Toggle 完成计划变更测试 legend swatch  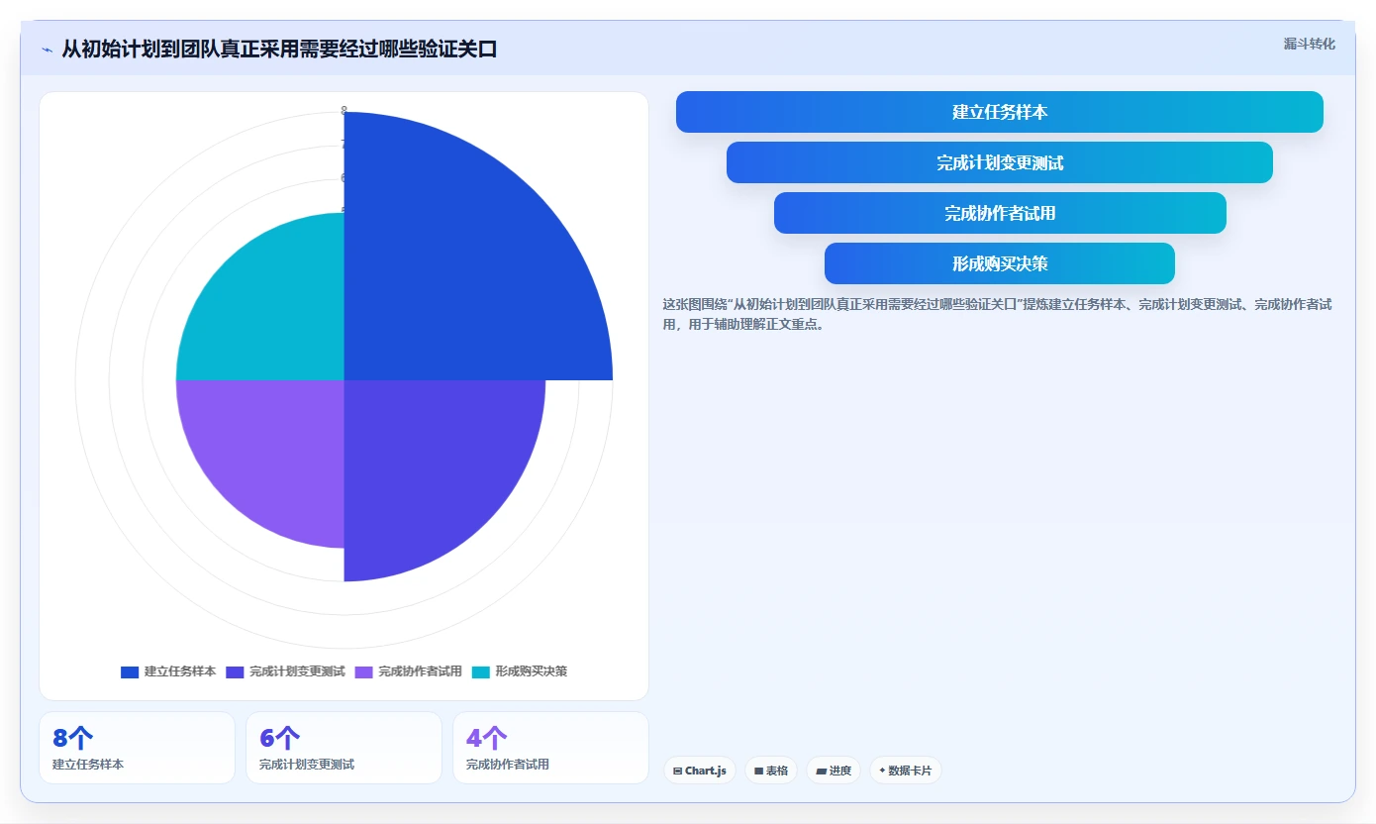coord(235,671)
